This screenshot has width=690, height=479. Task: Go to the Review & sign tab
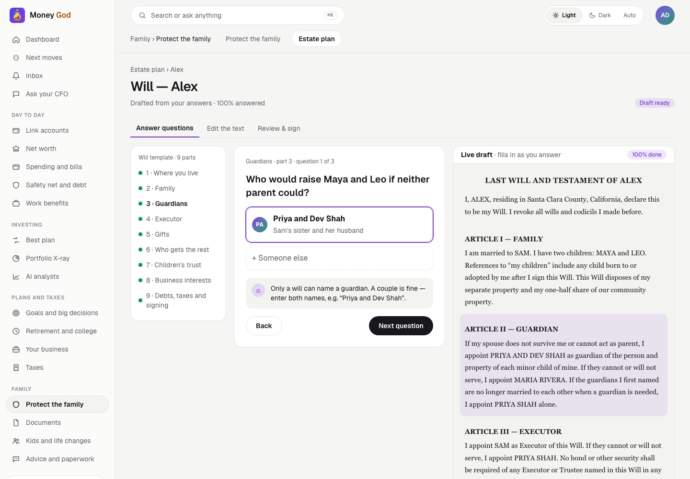[x=279, y=128]
